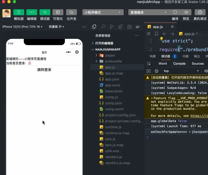Open resource manager more options ellipsis
This screenshot has height=175, width=208.
[137, 35]
